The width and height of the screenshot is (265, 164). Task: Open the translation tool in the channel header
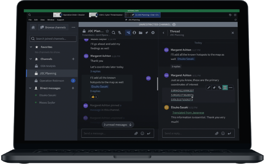click(x=120, y=33)
